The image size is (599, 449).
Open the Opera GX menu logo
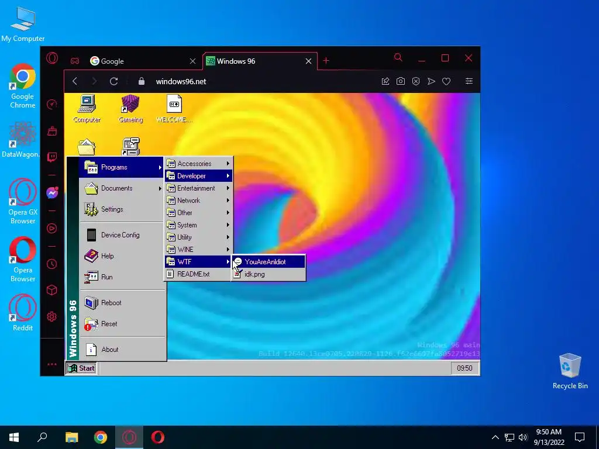click(x=52, y=58)
